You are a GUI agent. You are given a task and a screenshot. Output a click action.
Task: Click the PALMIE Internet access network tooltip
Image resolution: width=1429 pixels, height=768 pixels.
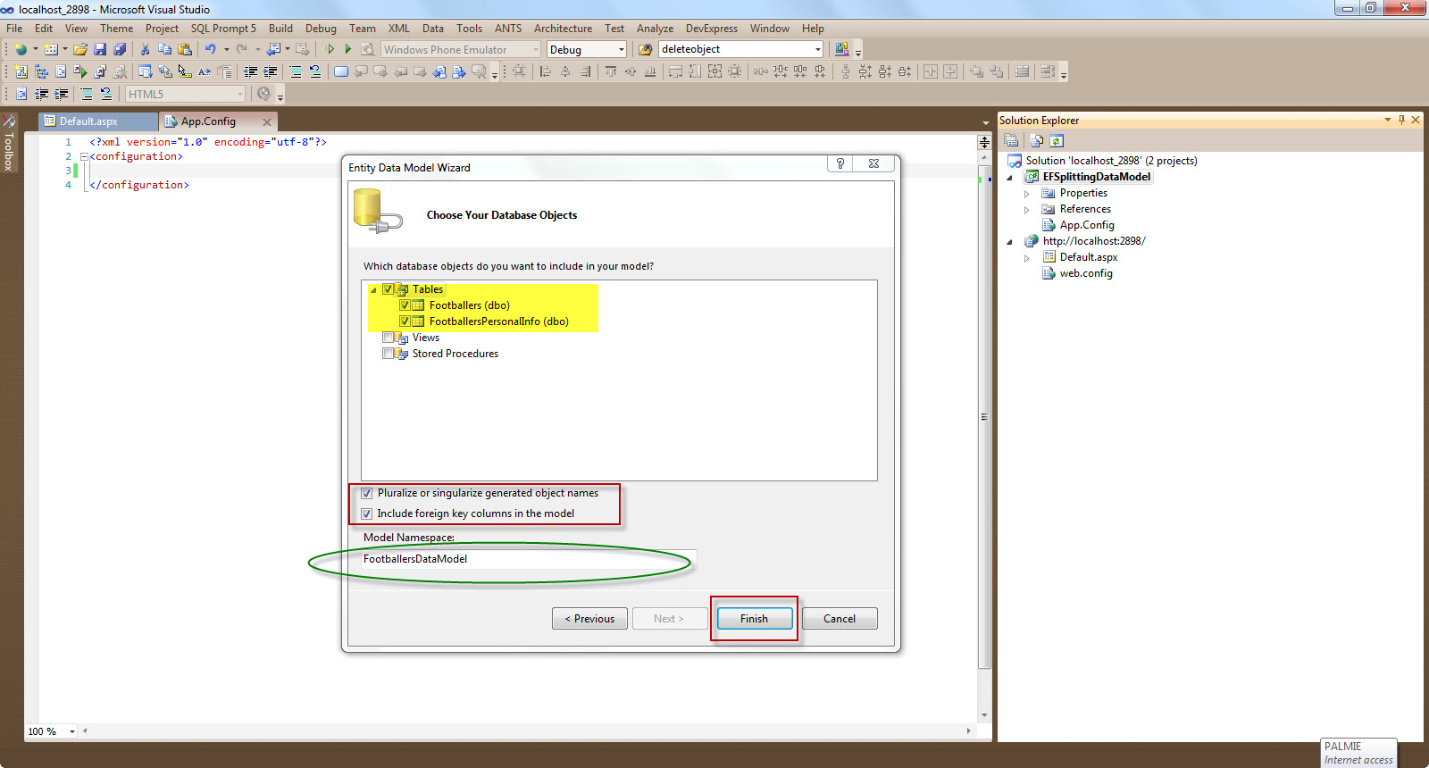tap(1358, 753)
